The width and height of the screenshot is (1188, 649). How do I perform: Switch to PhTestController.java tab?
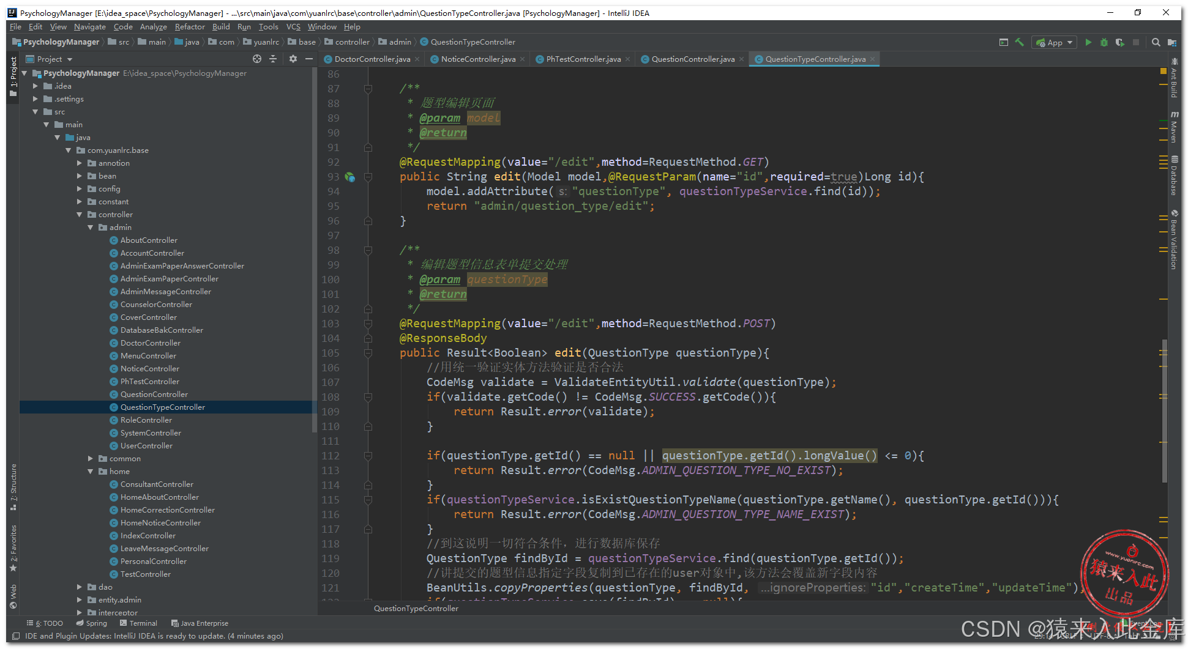(x=583, y=59)
